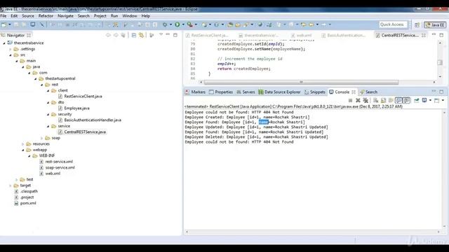Minimize the editor area
This screenshot has height=252, width=449.
click(434, 35)
